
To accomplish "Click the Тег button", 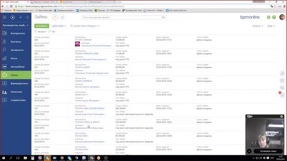I will click(x=52, y=32).
